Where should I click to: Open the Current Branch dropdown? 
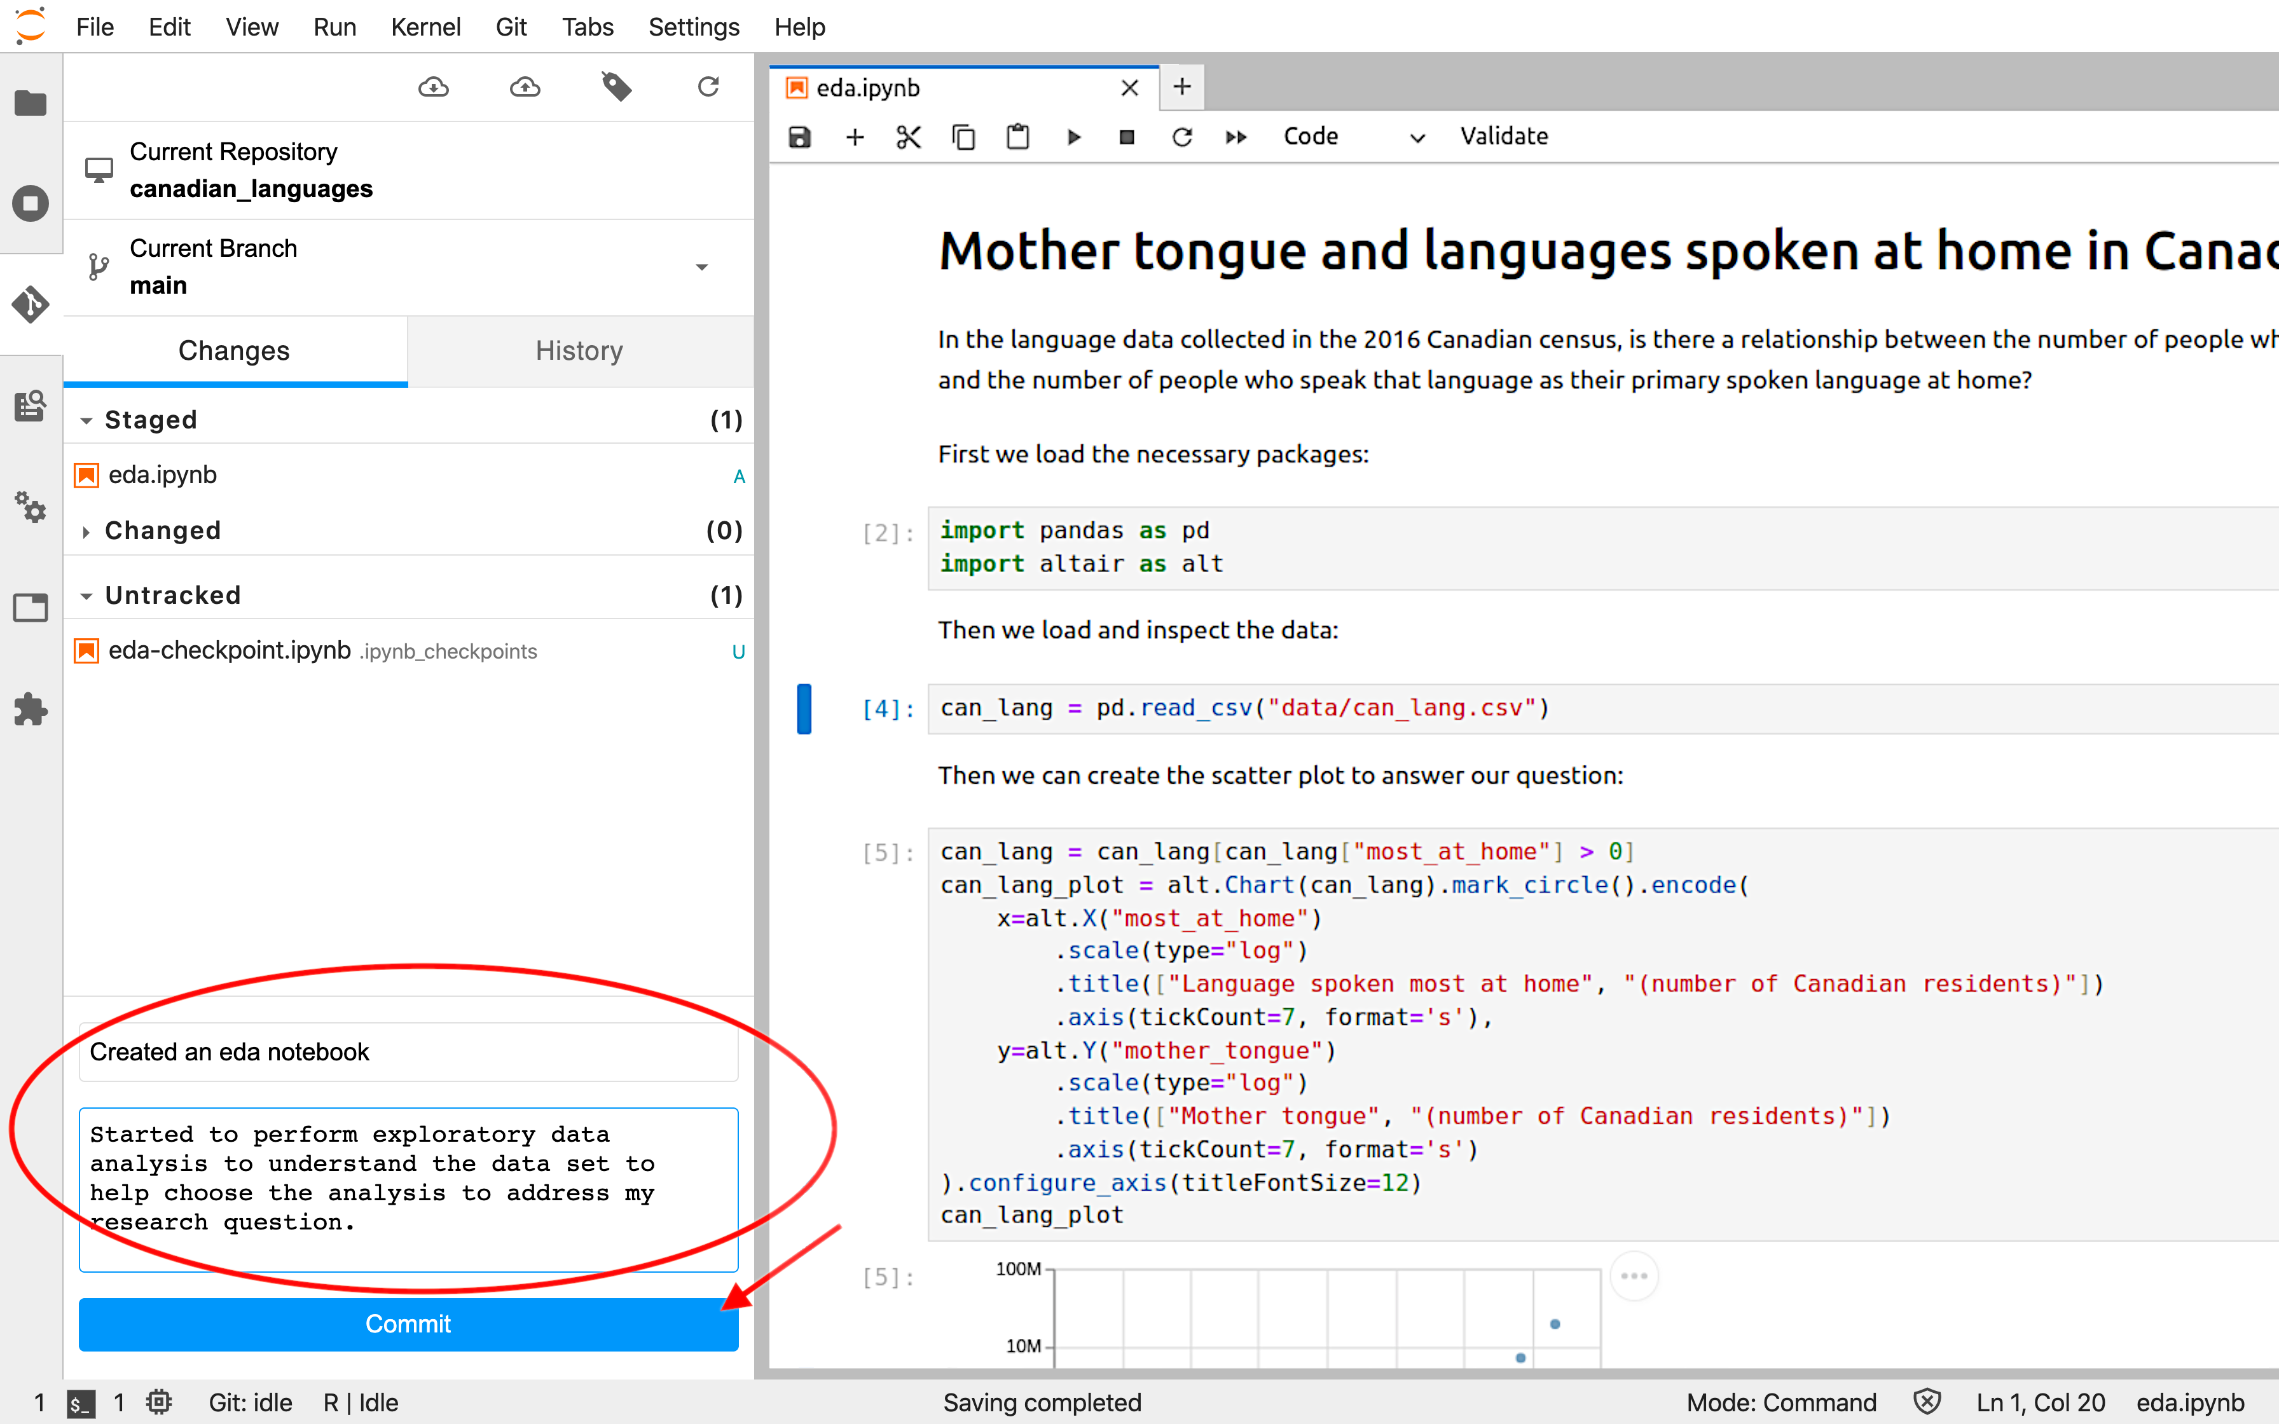pos(701,268)
